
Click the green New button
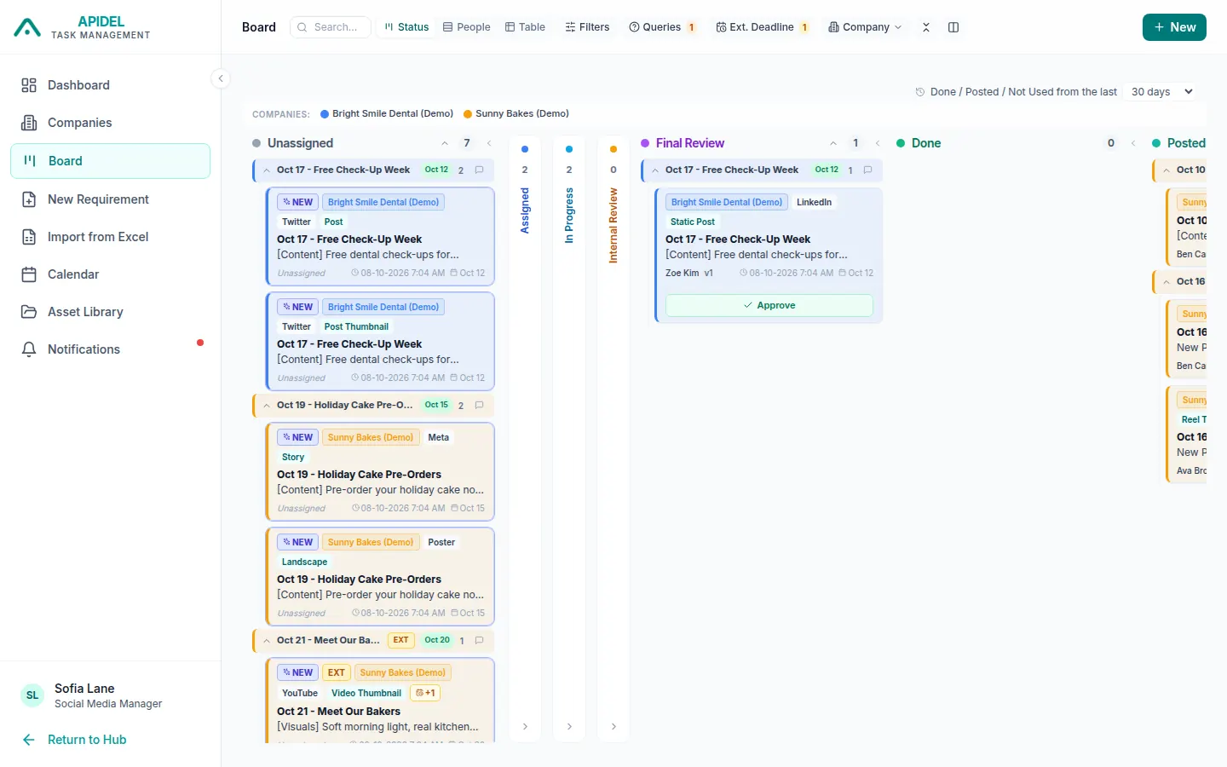point(1174,27)
